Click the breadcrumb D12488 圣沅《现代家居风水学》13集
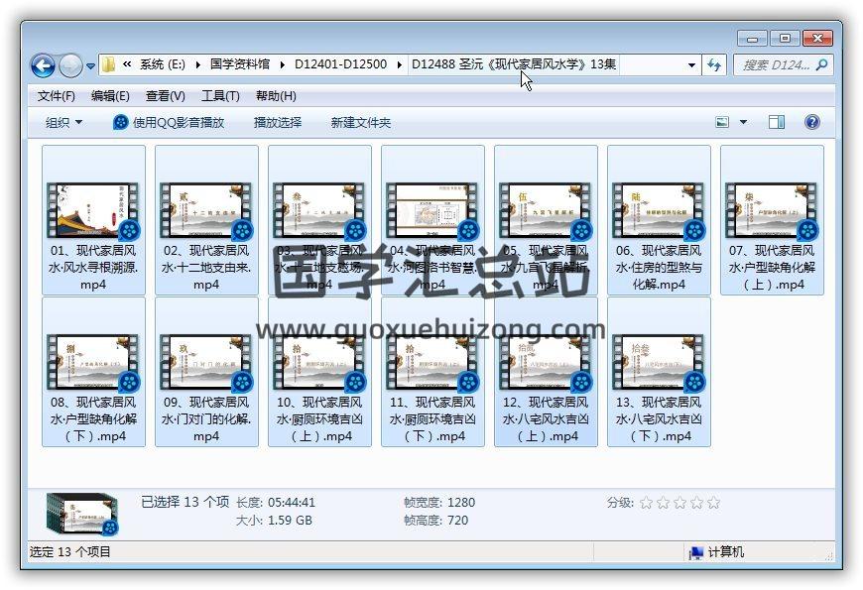The image size is (863, 590). 514,64
